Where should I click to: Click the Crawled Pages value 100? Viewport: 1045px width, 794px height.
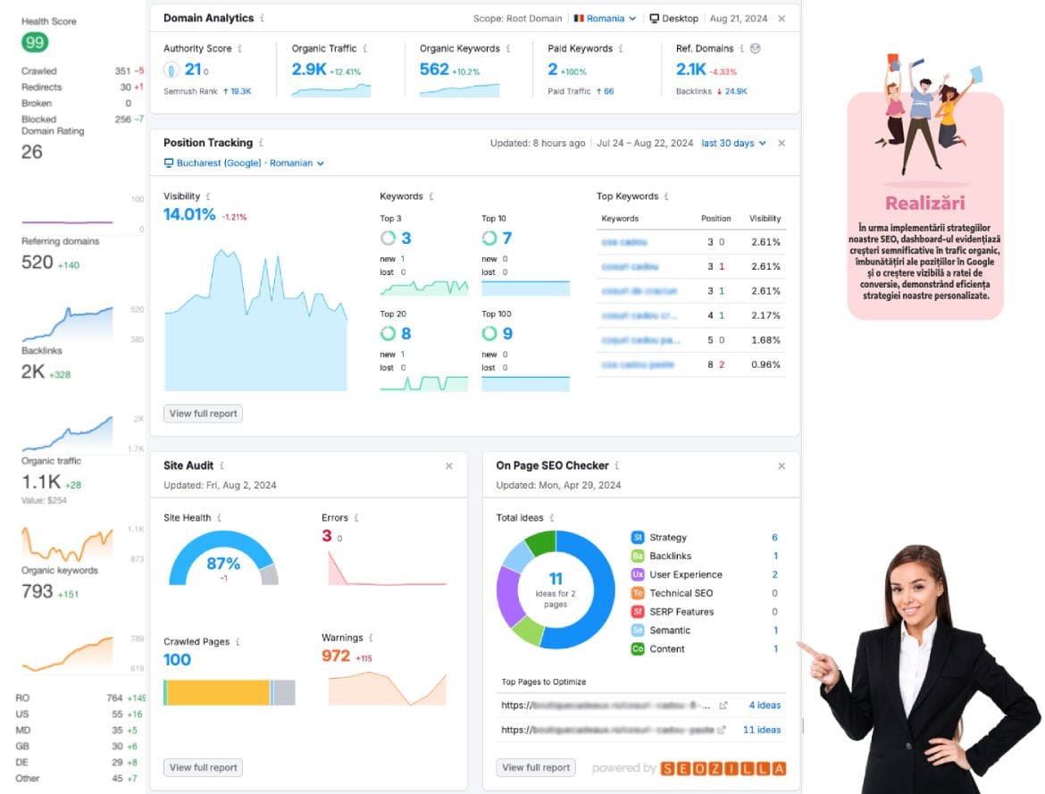[x=177, y=660]
